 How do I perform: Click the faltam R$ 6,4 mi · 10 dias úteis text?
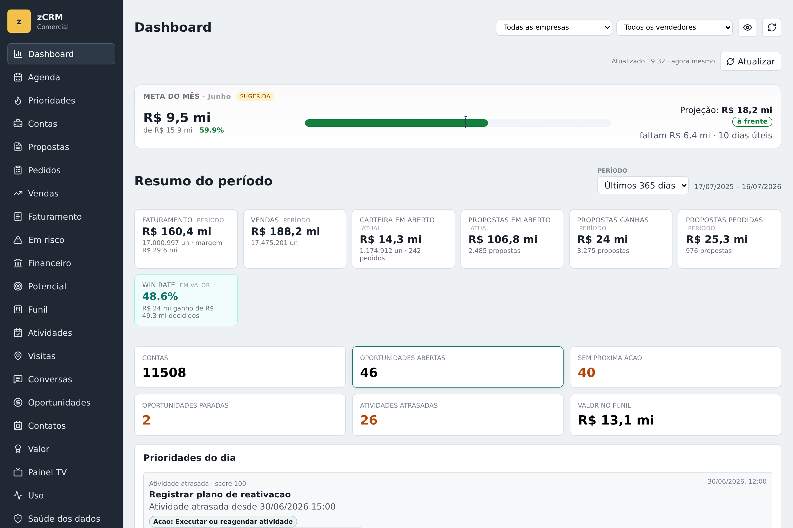coord(706,135)
